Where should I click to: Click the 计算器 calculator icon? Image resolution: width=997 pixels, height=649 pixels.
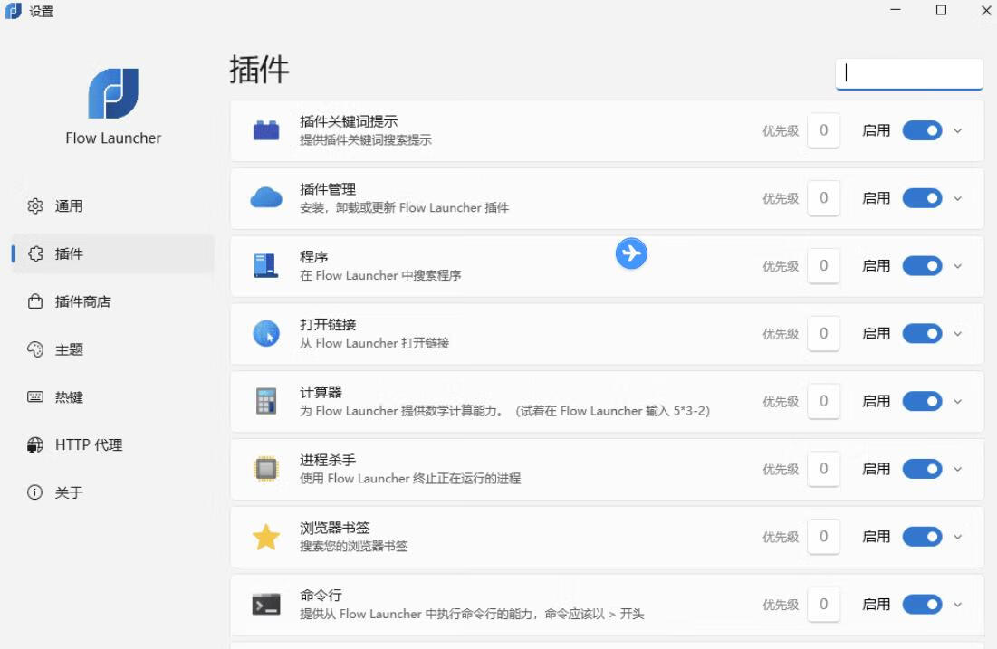coord(266,401)
